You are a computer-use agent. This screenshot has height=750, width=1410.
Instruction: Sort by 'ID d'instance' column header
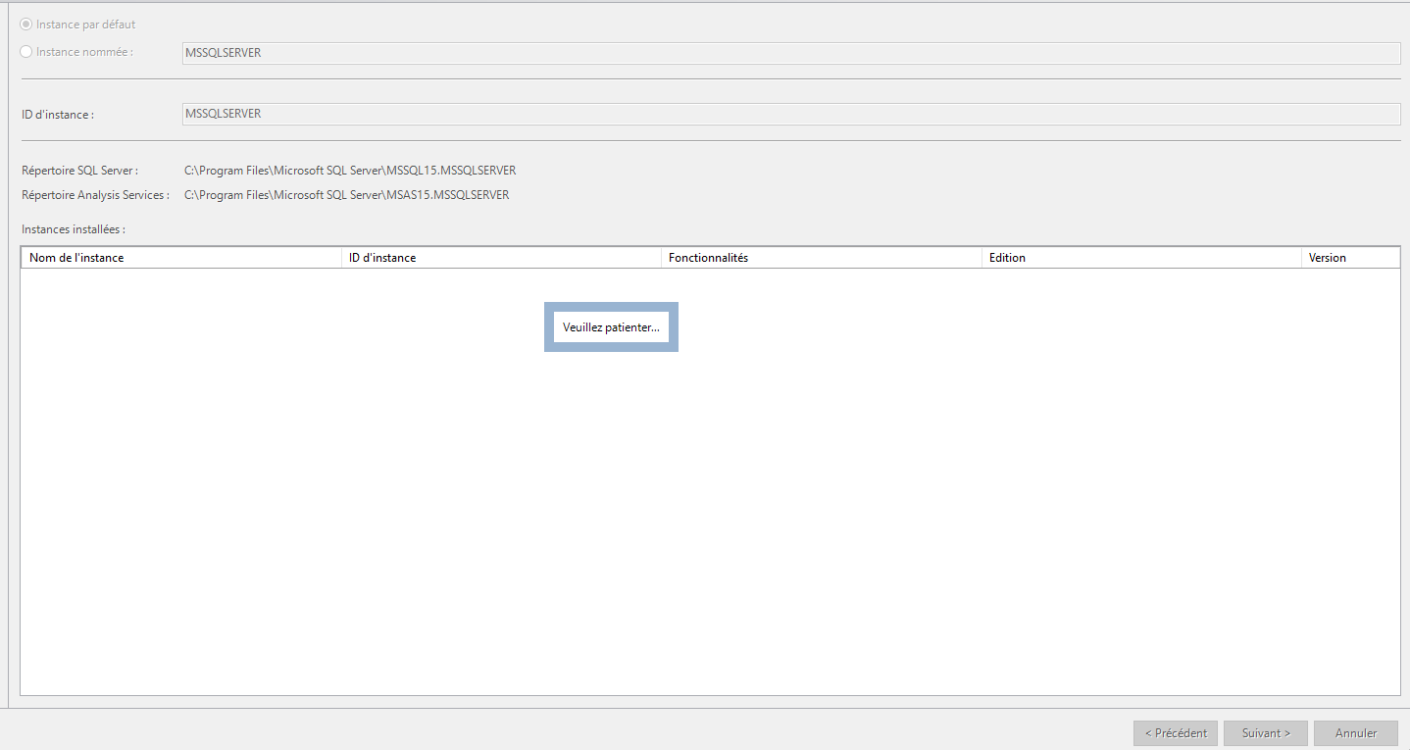coord(500,258)
